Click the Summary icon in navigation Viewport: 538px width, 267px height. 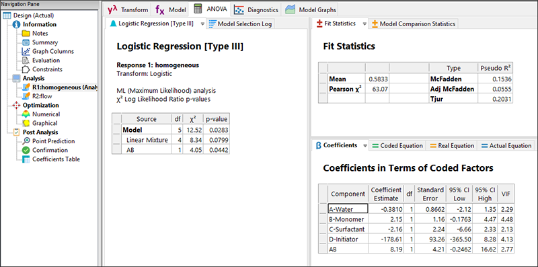pos(26,42)
